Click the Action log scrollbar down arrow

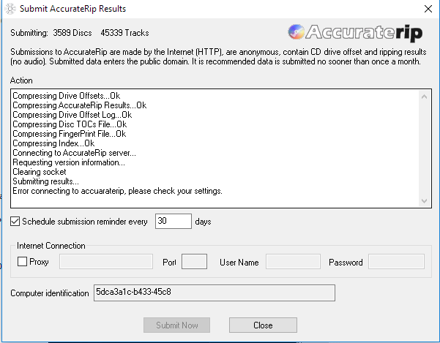(424, 200)
